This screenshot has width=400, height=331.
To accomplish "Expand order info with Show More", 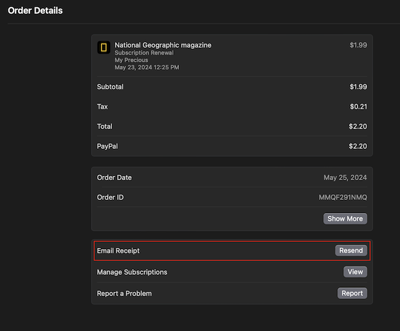I will tap(345, 218).
